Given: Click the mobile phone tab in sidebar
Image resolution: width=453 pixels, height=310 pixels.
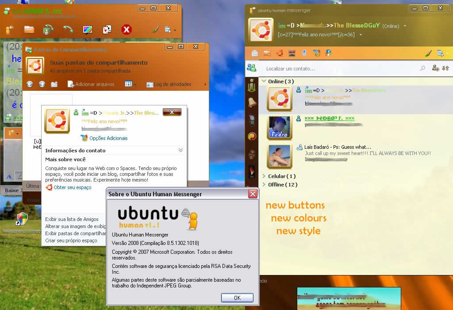Looking at the screenshot, I should [x=252, y=120].
